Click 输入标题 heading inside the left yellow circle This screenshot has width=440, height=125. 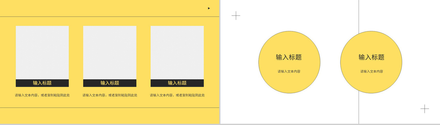289,57
